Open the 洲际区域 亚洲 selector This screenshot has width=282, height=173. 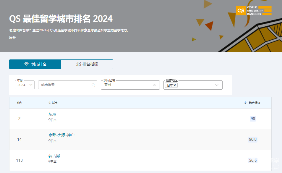130,85
